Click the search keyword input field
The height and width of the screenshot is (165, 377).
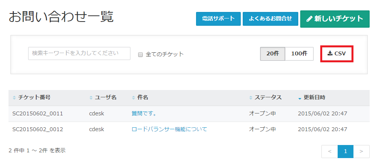coord(79,53)
